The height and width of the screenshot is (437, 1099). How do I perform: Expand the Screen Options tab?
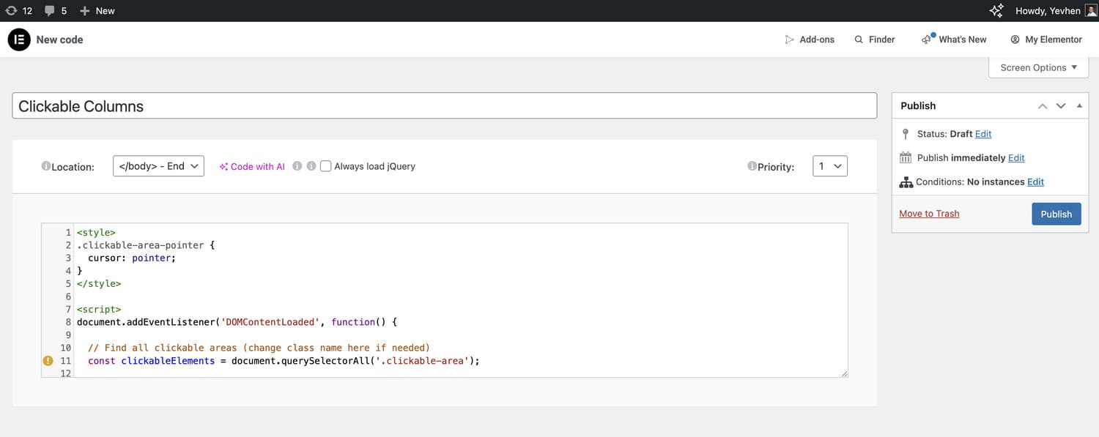click(1039, 67)
